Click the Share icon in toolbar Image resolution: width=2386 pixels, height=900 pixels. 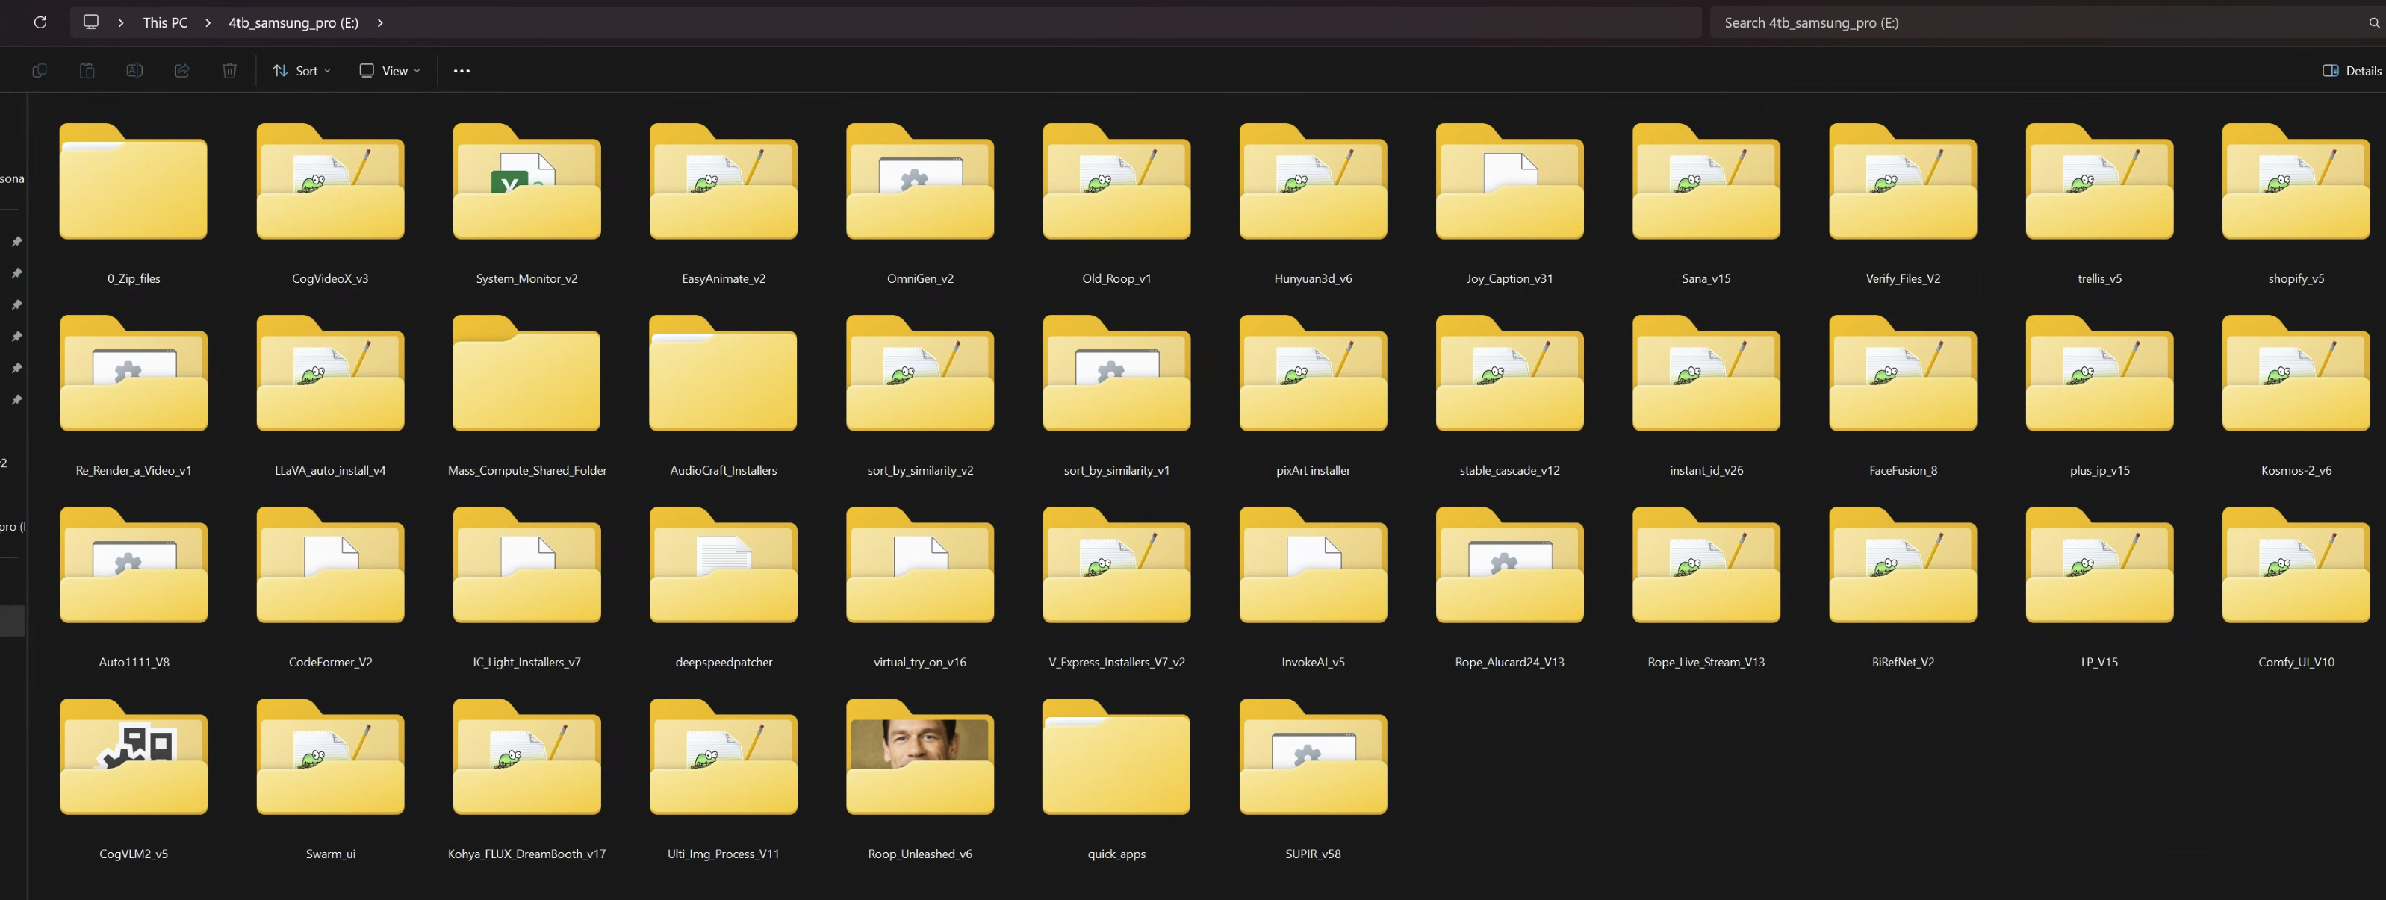pos(182,70)
